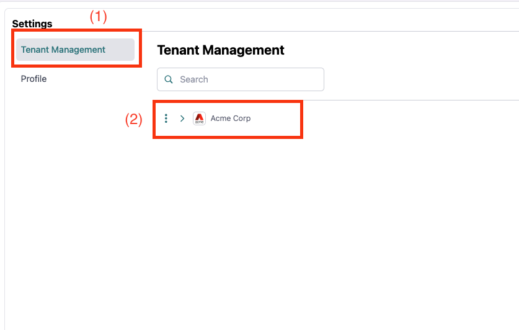The width and height of the screenshot is (519, 330).
Task: Select the Acme Corp tenant name
Action: tap(231, 118)
